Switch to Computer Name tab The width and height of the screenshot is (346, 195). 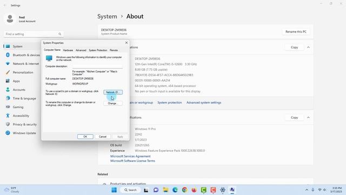click(x=52, y=50)
